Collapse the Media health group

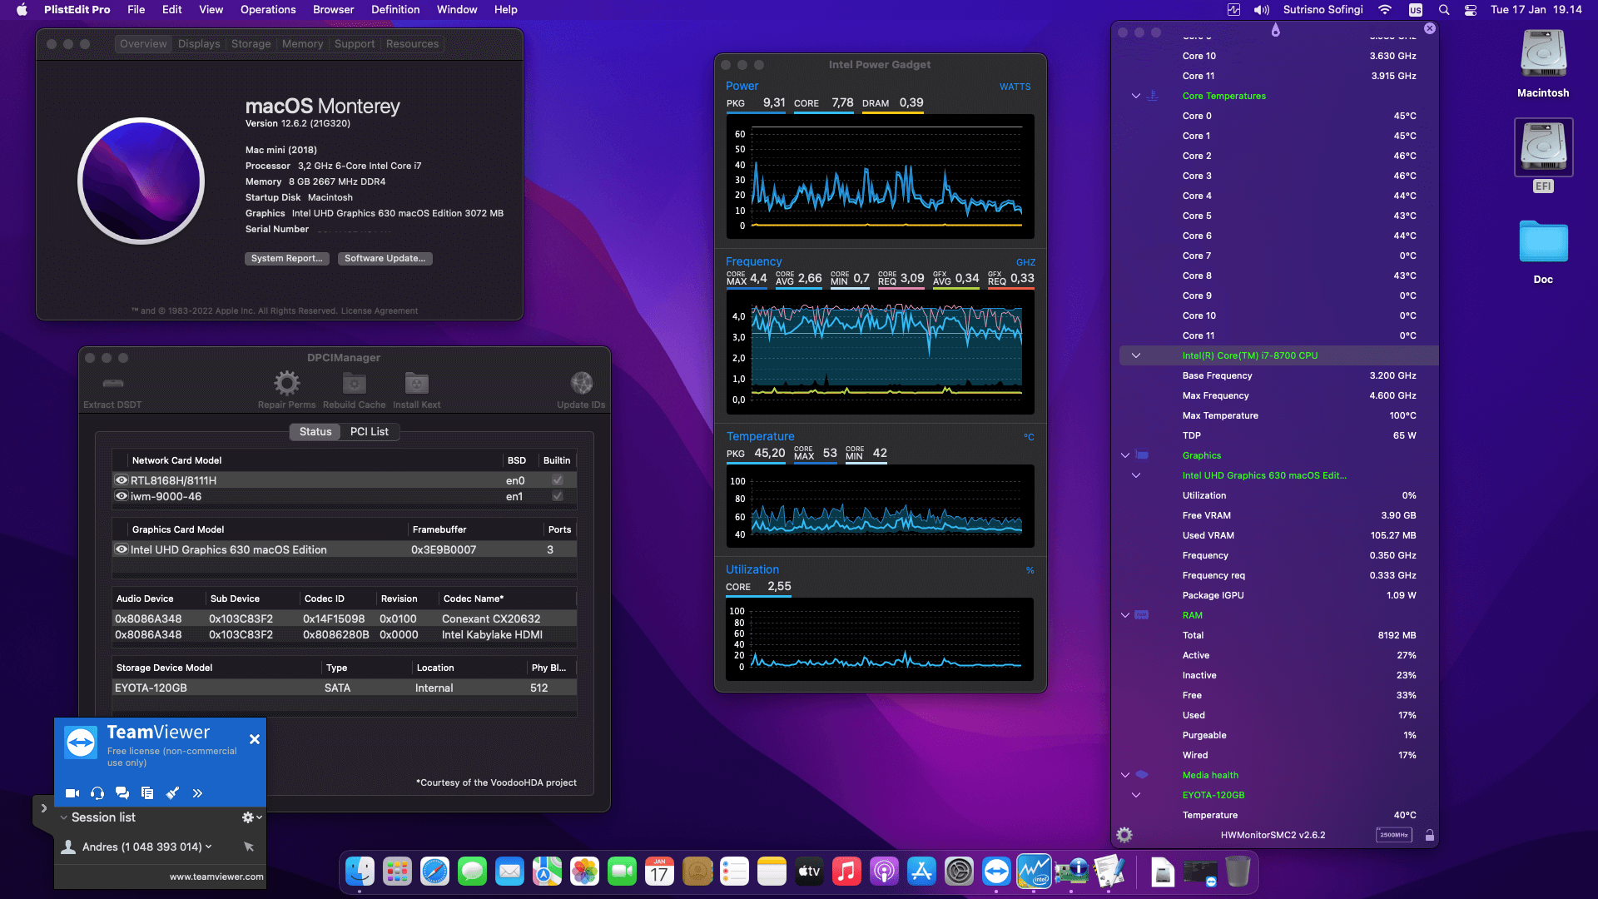tap(1125, 775)
